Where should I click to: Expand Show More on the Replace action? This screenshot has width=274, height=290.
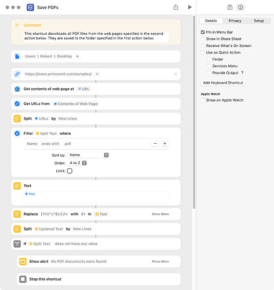(160, 214)
